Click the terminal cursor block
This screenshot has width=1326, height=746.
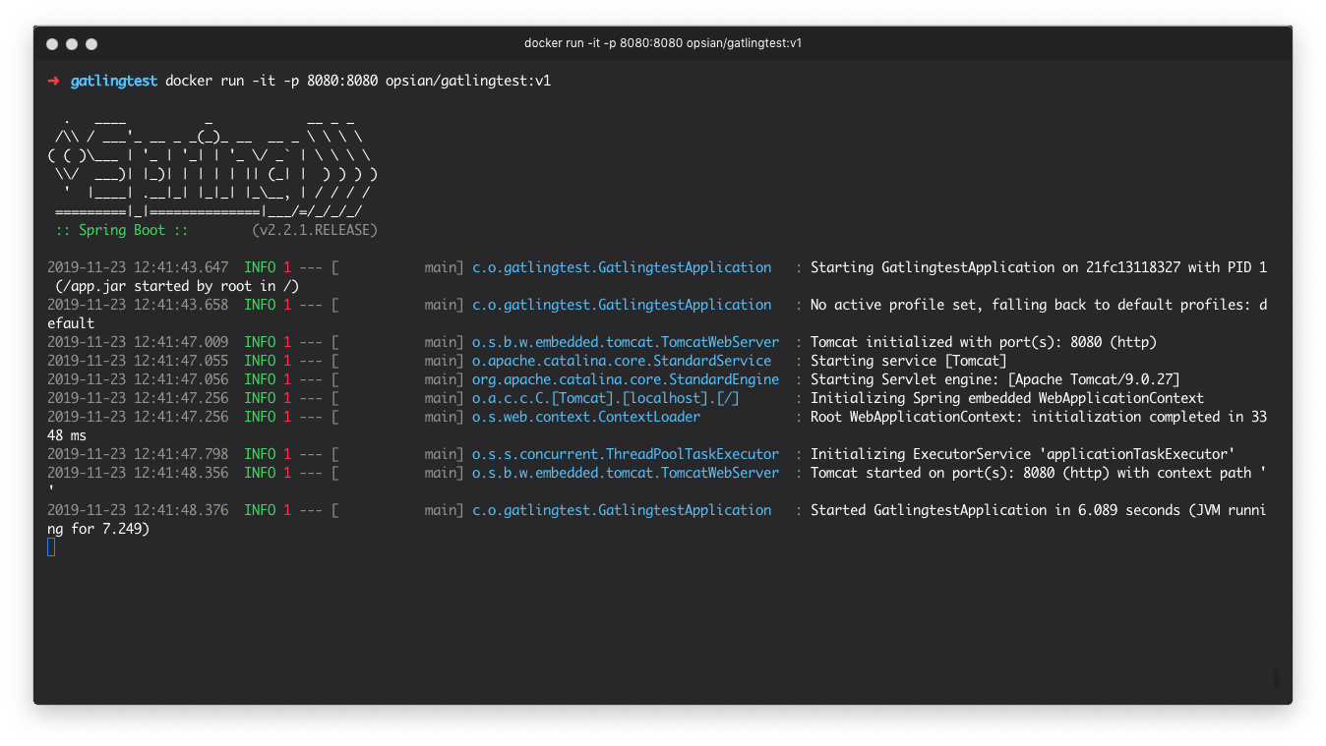(x=51, y=547)
